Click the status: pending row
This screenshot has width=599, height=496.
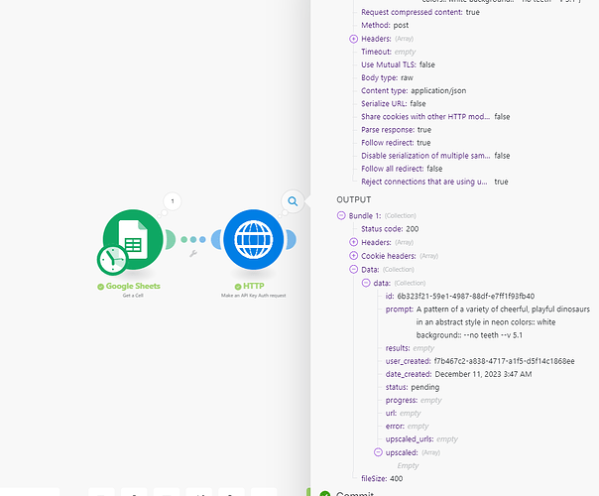(413, 387)
